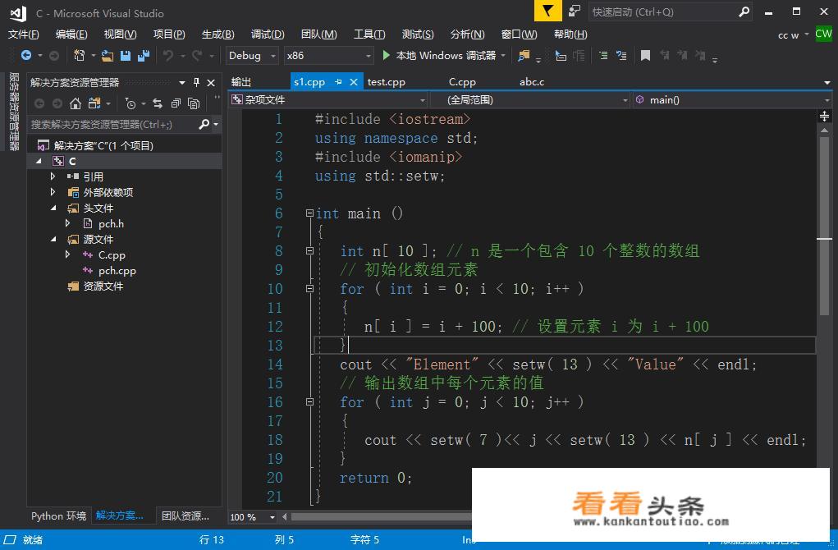Click the Switch Views icon in Solution Explorer
Viewport: 838px width, 550px height.
(94, 103)
